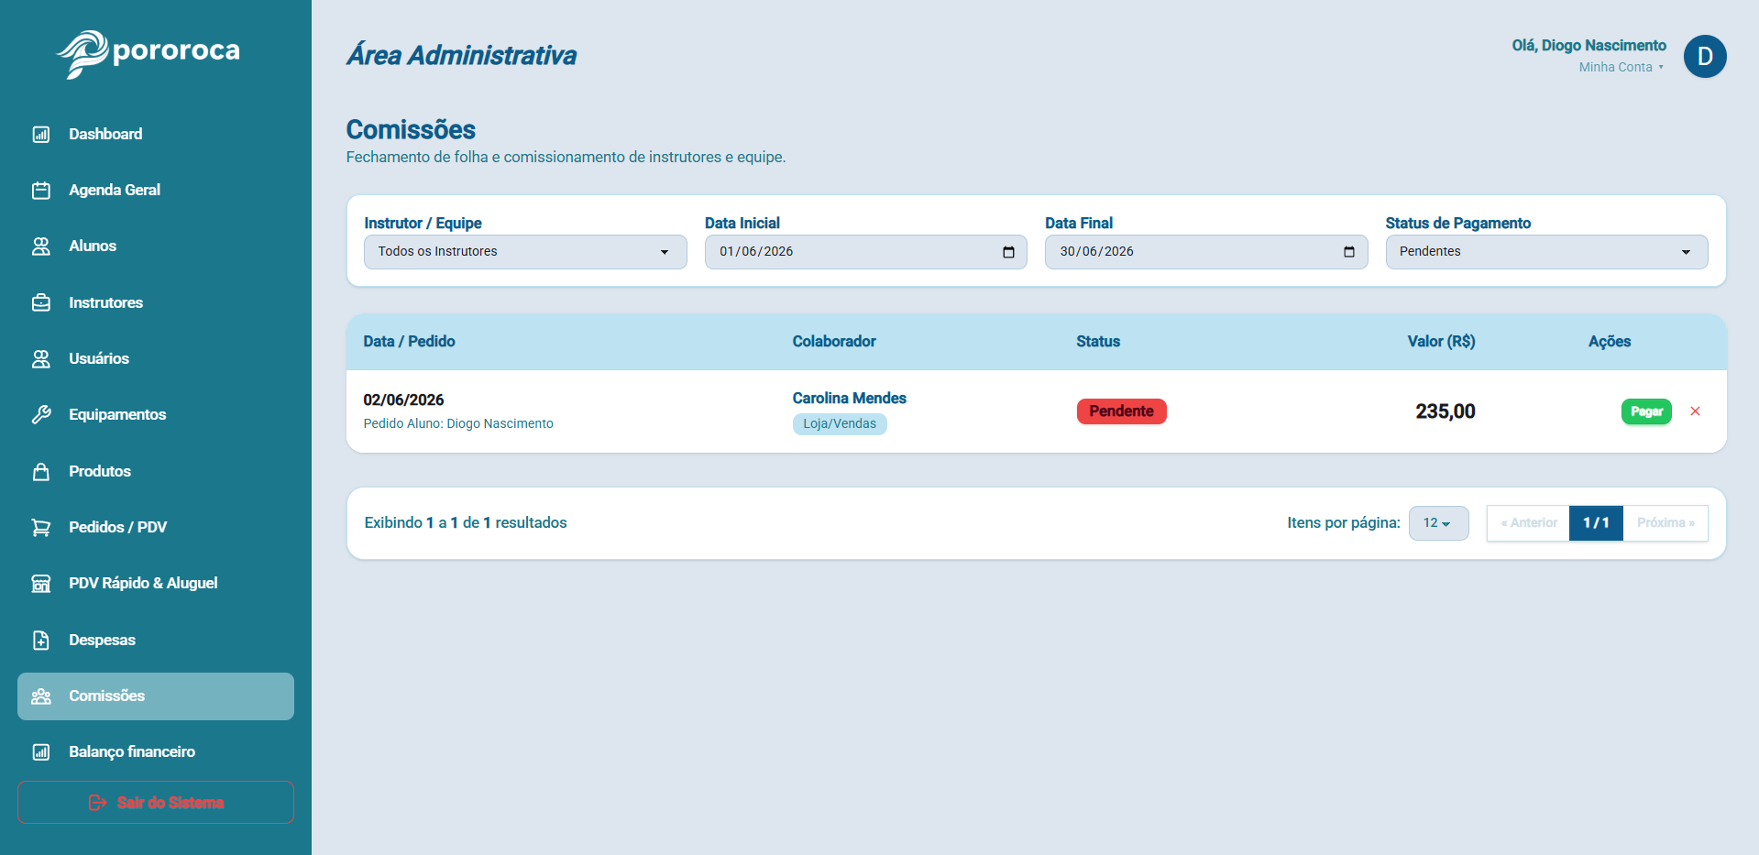
Task: Click the Pedidos / PDV cart icon
Action: tap(41, 528)
